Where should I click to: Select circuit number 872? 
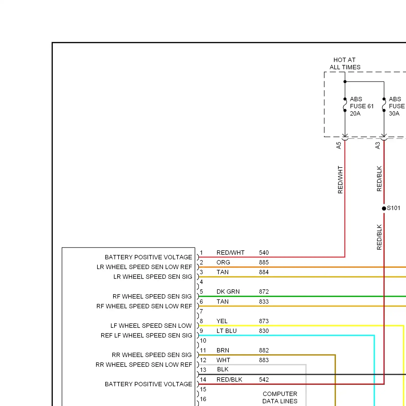264,292
